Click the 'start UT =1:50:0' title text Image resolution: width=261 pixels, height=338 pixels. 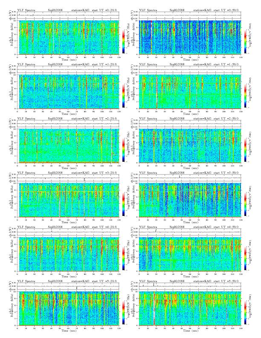pyautogui.click(x=226, y=64)
